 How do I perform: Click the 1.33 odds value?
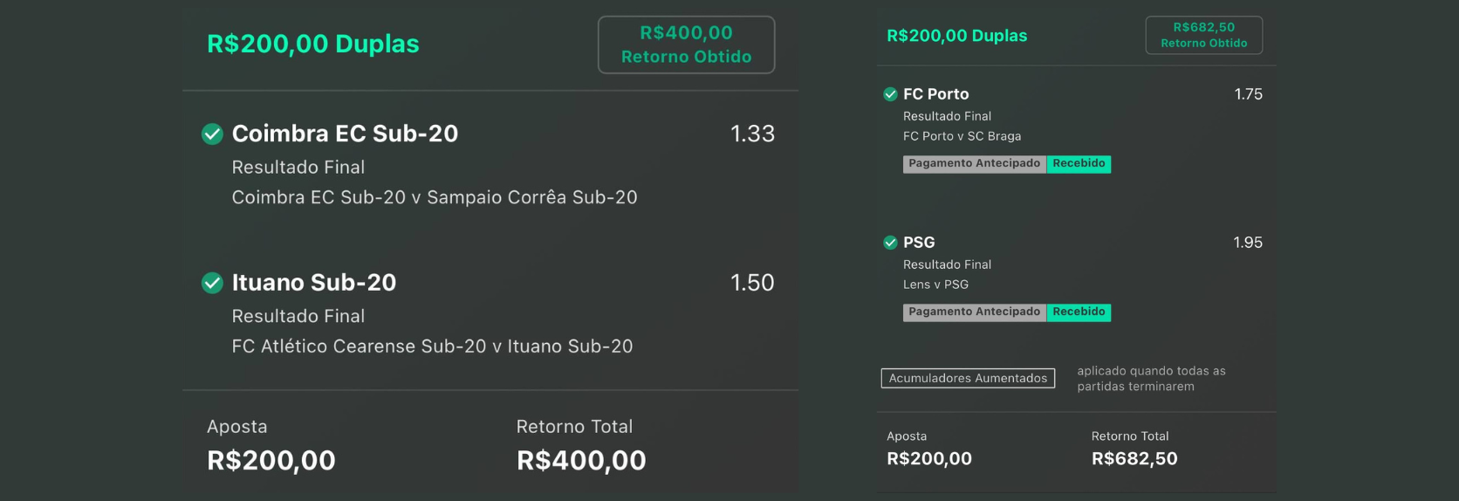coord(752,134)
